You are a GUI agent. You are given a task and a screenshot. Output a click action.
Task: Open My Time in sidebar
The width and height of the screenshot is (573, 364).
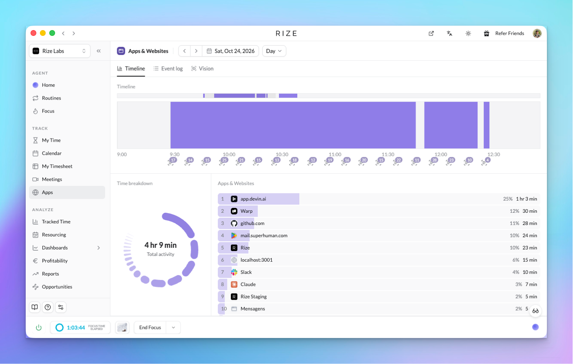[x=67, y=140]
